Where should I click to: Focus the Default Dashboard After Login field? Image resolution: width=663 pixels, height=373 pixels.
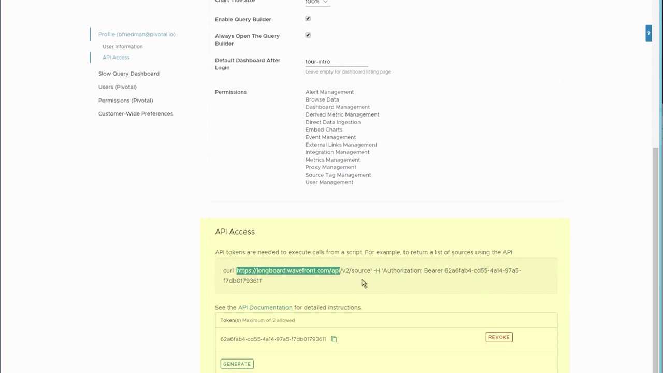(x=336, y=62)
